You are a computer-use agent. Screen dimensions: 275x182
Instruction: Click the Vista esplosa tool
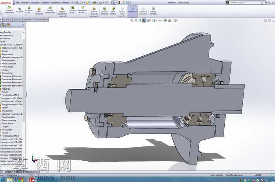[113, 11]
